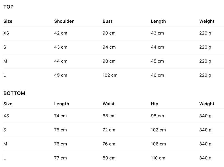Select the 94 cm bust cell
The width and height of the screenshot is (224, 167).
tap(109, 47)
